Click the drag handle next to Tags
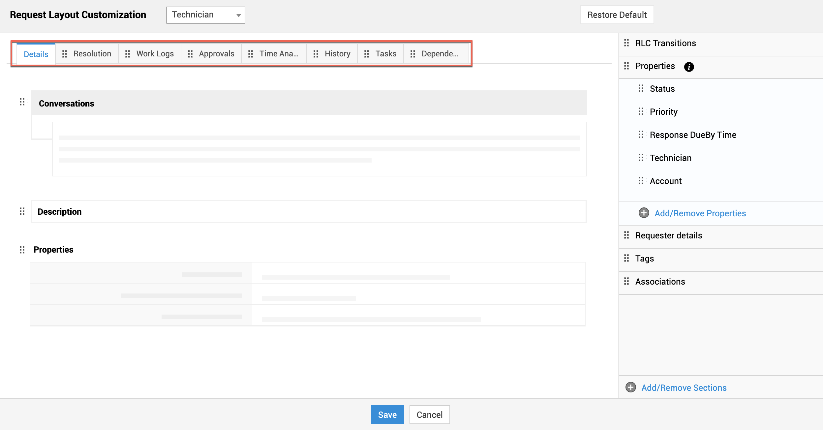 pyautogui.click(x=626, y=258)
